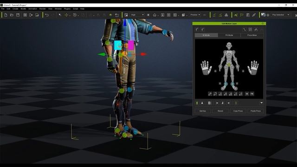Toggle lock beside the right hand

coord(243,71)
